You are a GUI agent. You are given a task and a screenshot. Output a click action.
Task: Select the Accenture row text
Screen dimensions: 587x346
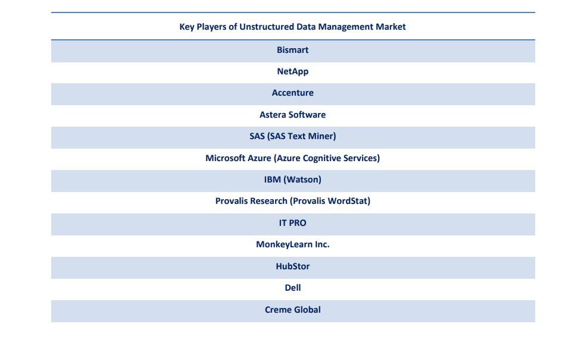click(293, 93)
